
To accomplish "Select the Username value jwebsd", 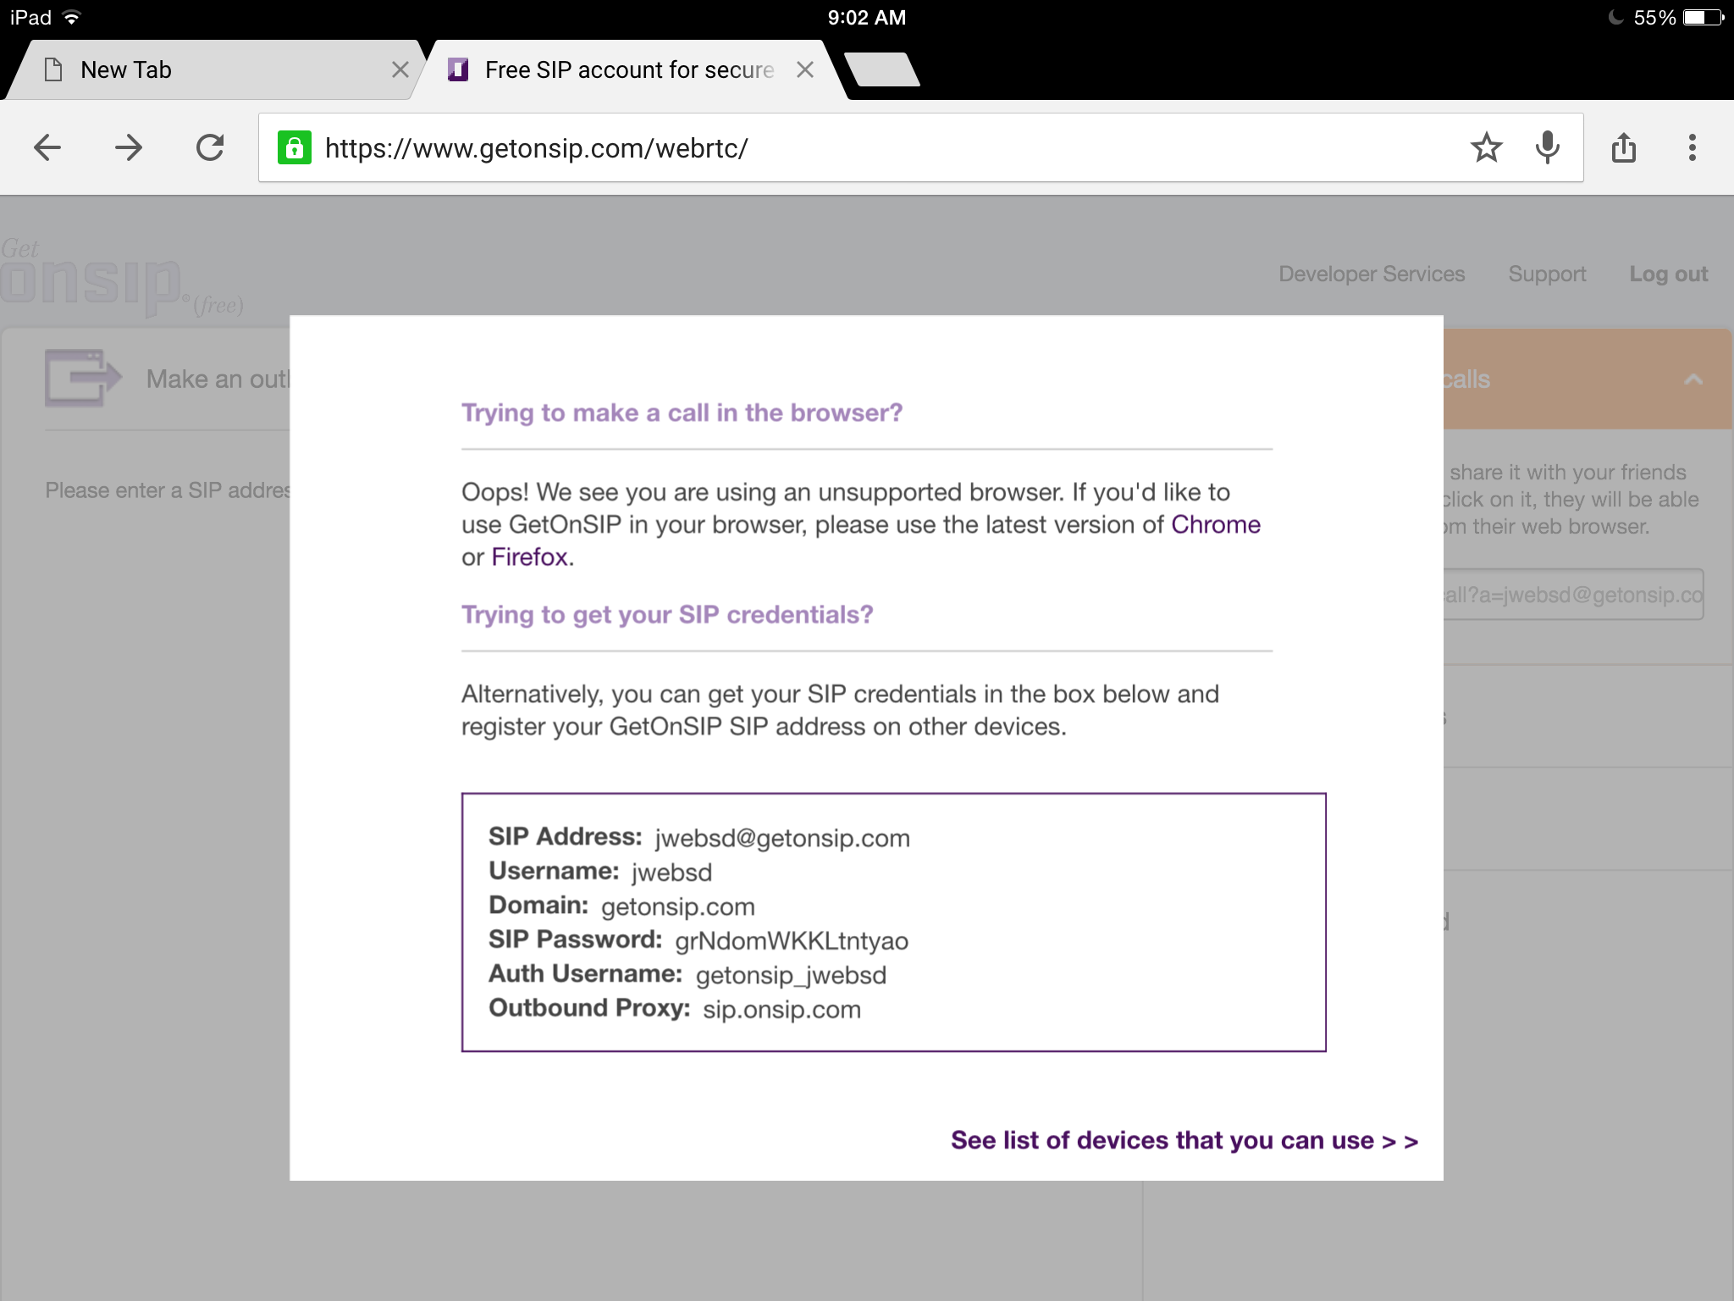I will [x=671, y=872].
